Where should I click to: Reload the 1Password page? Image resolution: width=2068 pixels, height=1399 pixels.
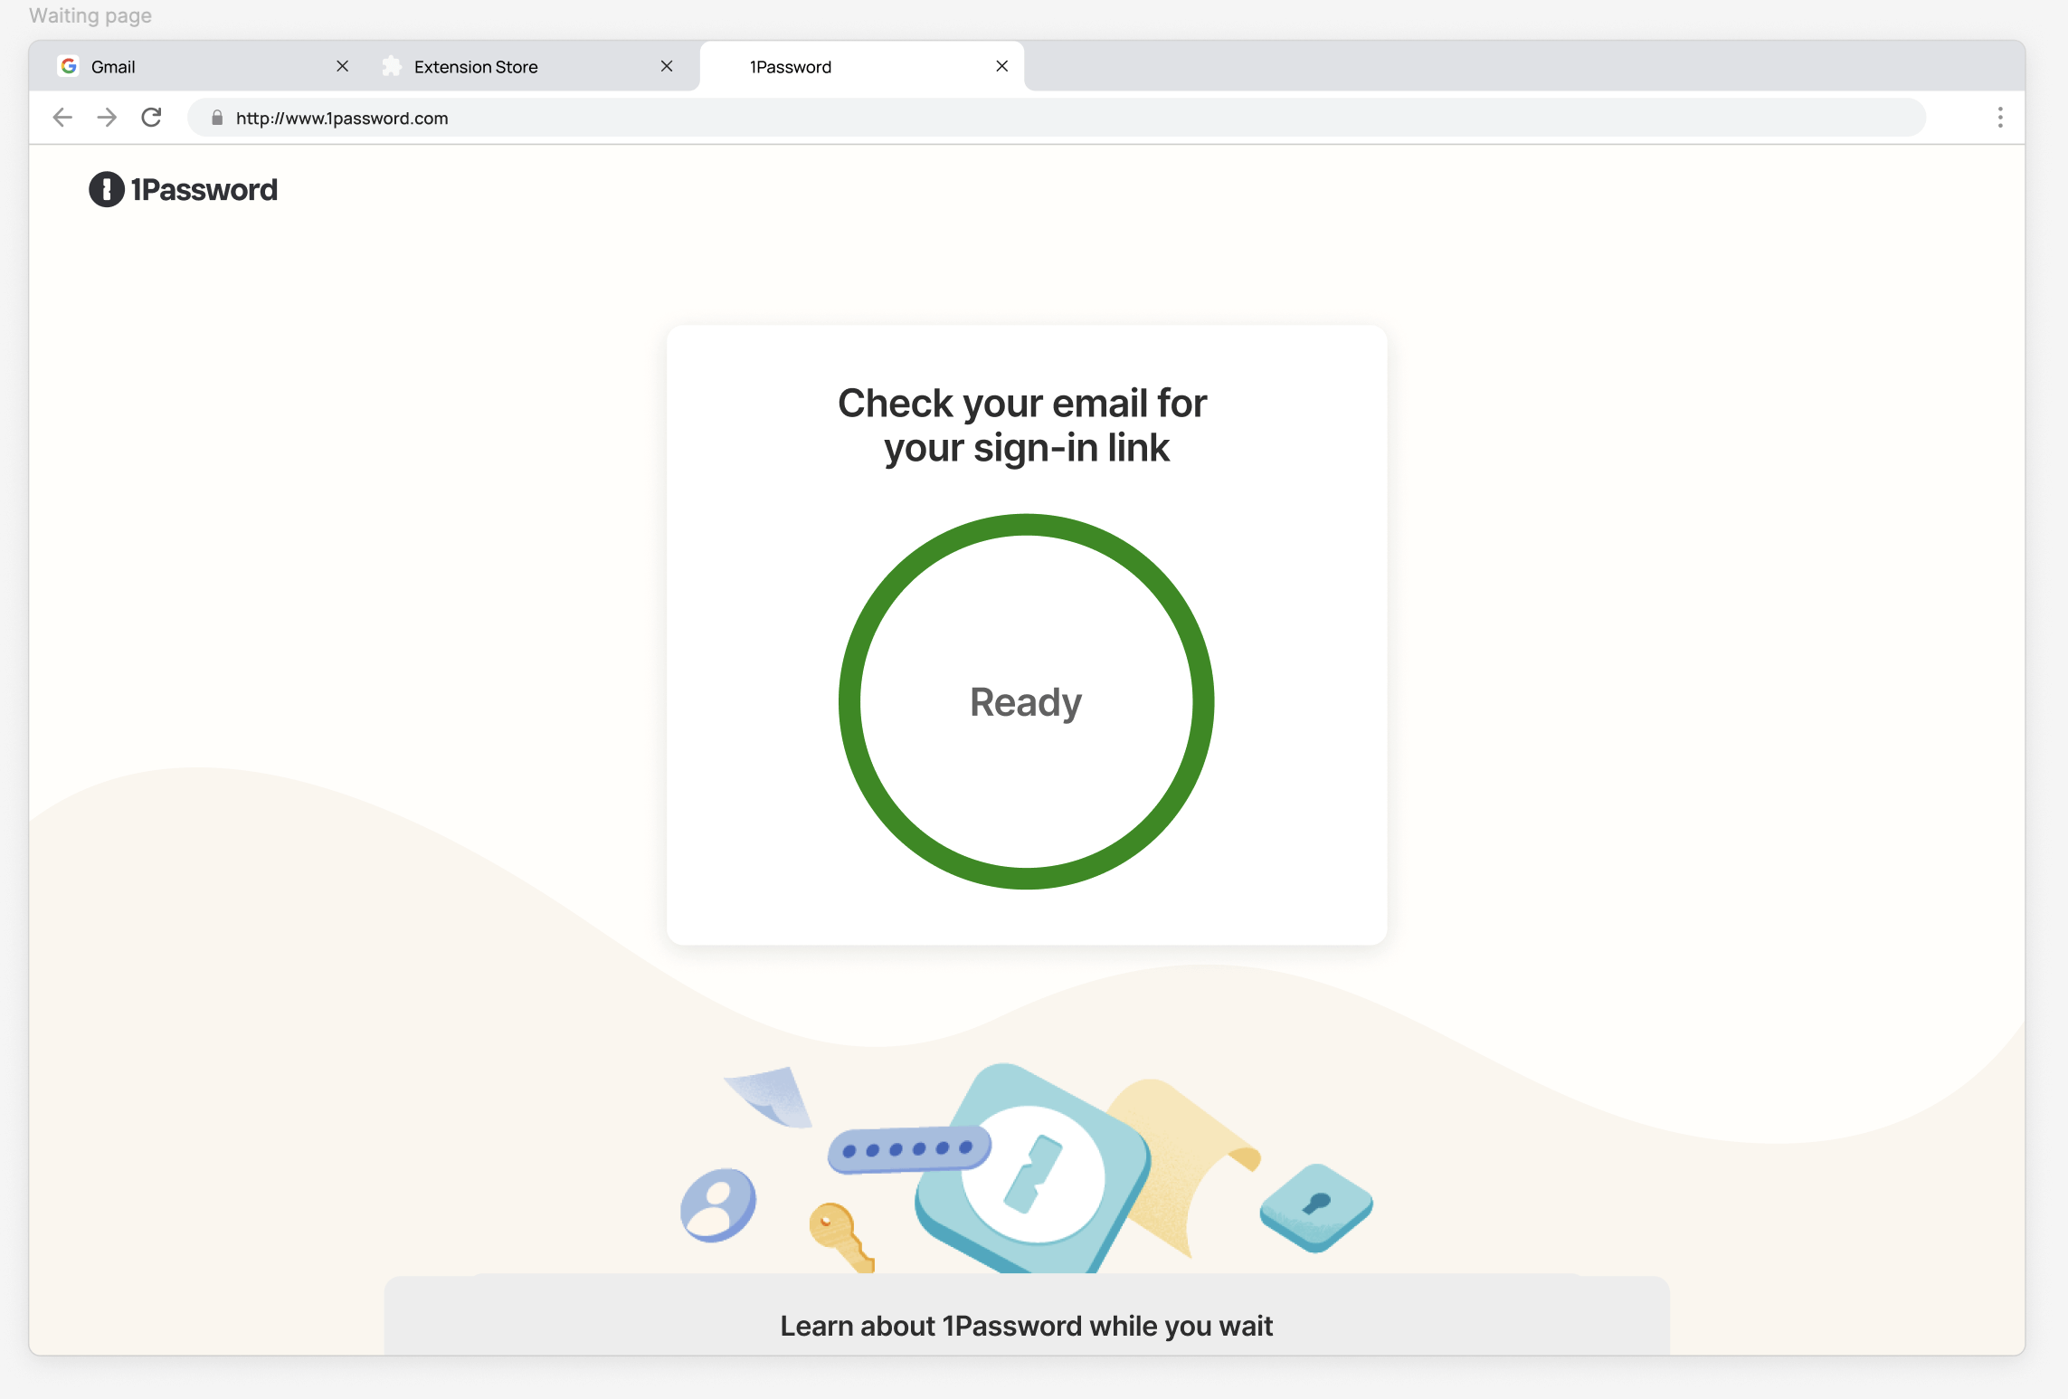151,118
